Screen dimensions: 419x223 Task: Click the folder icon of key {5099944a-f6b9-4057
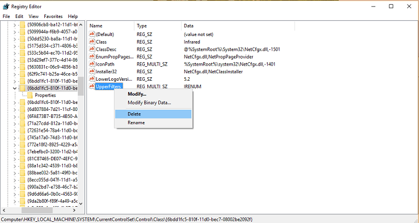tap(23, 32)
